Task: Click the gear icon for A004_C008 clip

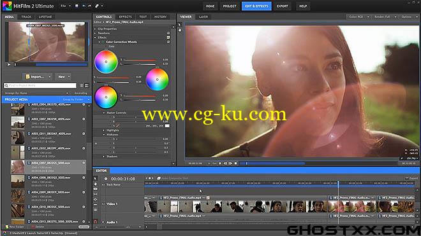Action: click(84, 177)
